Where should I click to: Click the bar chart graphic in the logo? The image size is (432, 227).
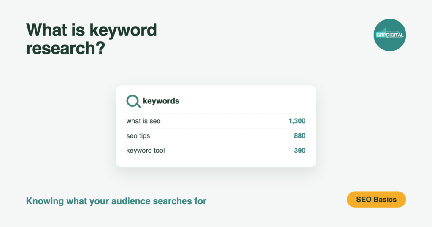click(x=381, y=30)
